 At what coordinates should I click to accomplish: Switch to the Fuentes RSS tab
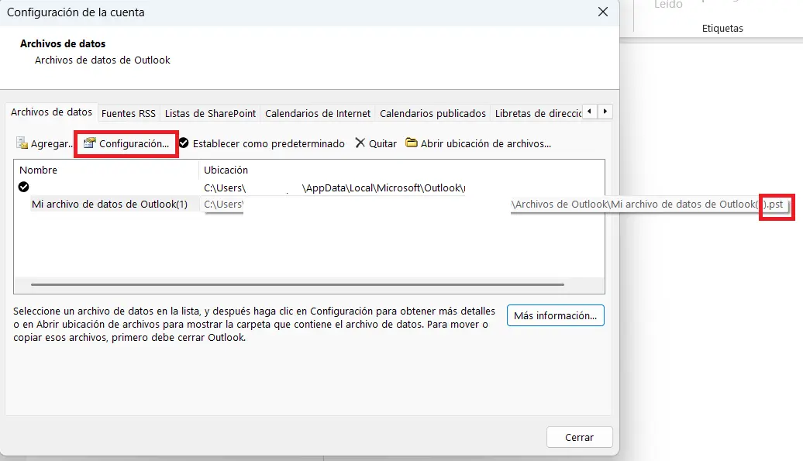[128, 113]
